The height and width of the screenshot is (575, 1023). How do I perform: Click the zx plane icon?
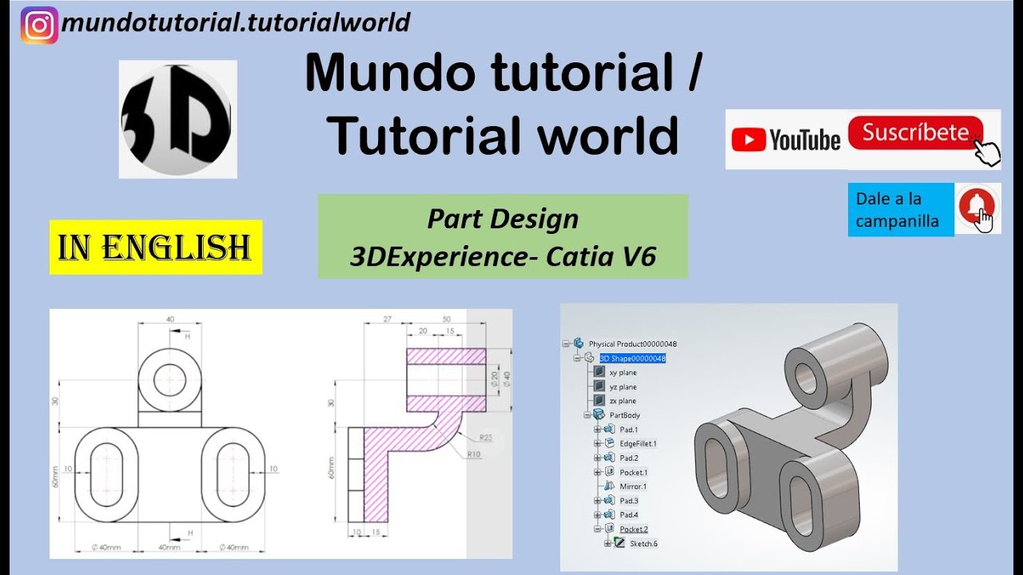pos(599,400)
